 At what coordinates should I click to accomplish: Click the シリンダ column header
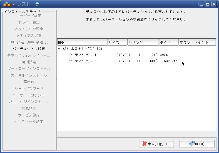pos(143,43)
